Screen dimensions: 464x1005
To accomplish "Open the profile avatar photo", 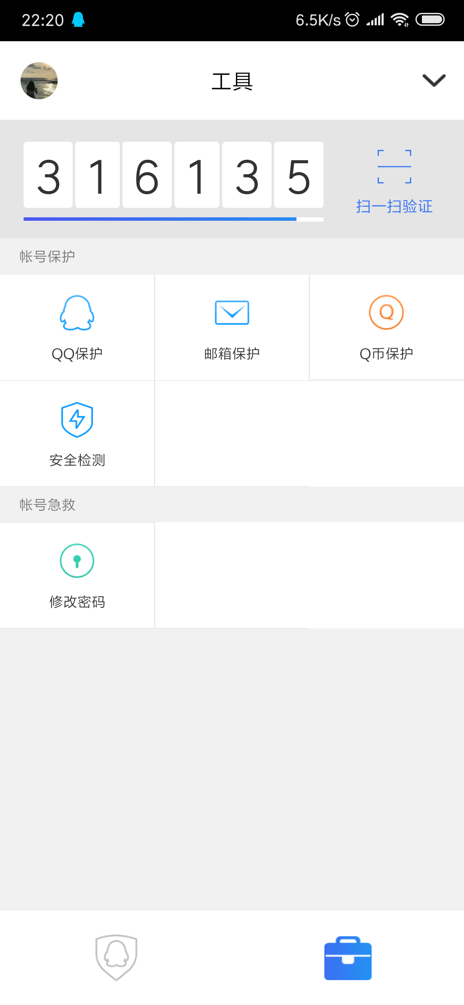I will (39, 81).
